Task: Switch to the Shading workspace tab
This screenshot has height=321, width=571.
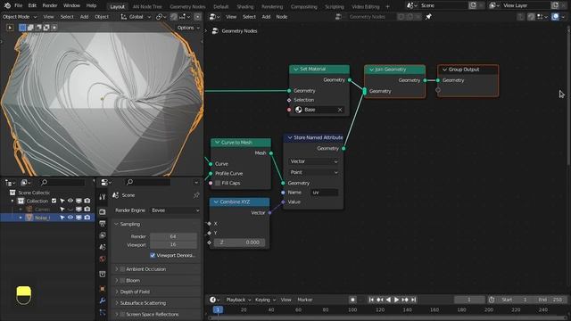Action: [x=245, y=6]
